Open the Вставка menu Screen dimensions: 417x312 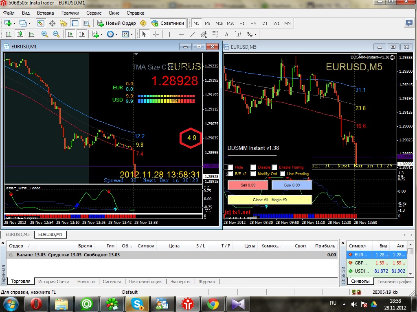tap(45, 13)
